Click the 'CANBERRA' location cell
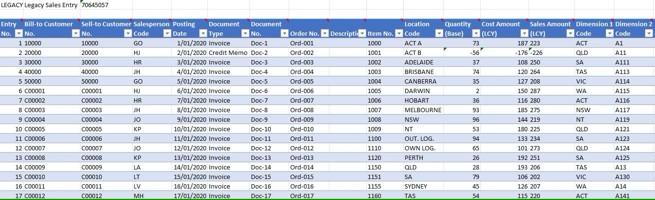This screenshot has width=655, height=200. click(424, 81)
